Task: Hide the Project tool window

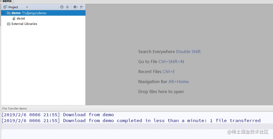Action: coord(82,7)
